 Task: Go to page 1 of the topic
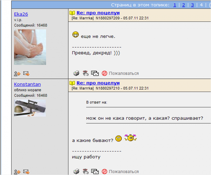[x=175, y=5]
